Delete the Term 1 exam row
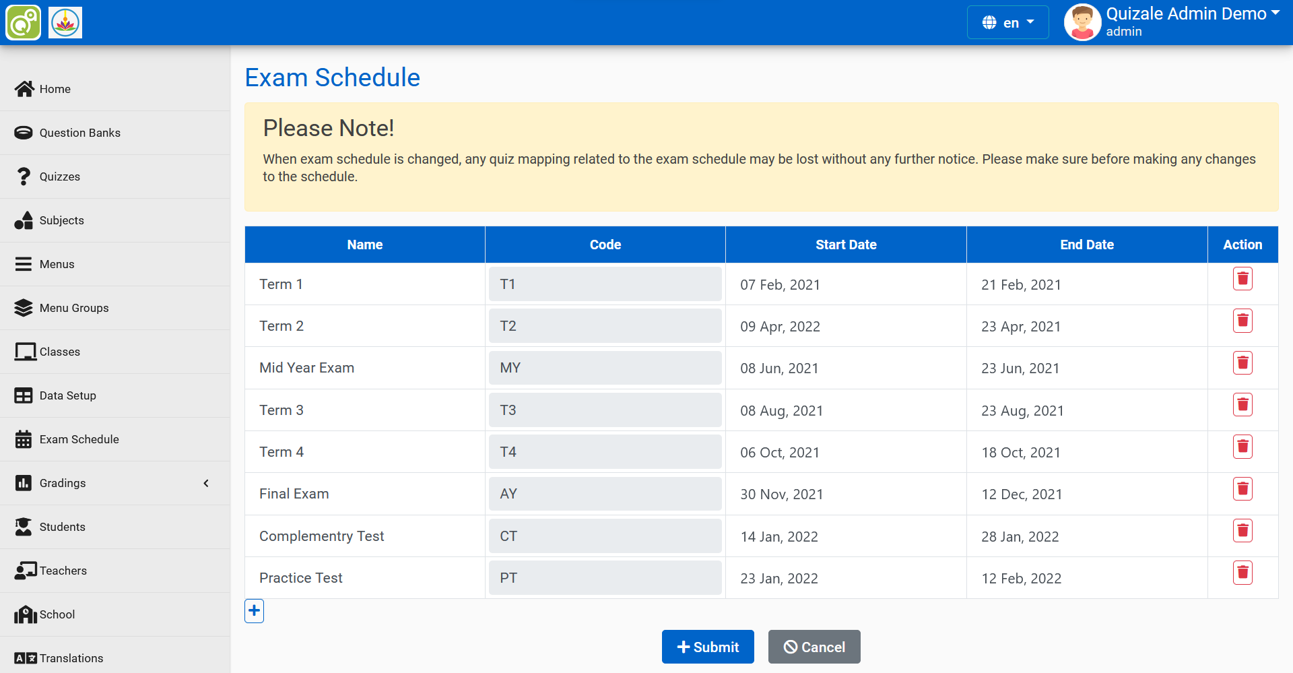This screenshot has height=673, width=1293. 1242,278
